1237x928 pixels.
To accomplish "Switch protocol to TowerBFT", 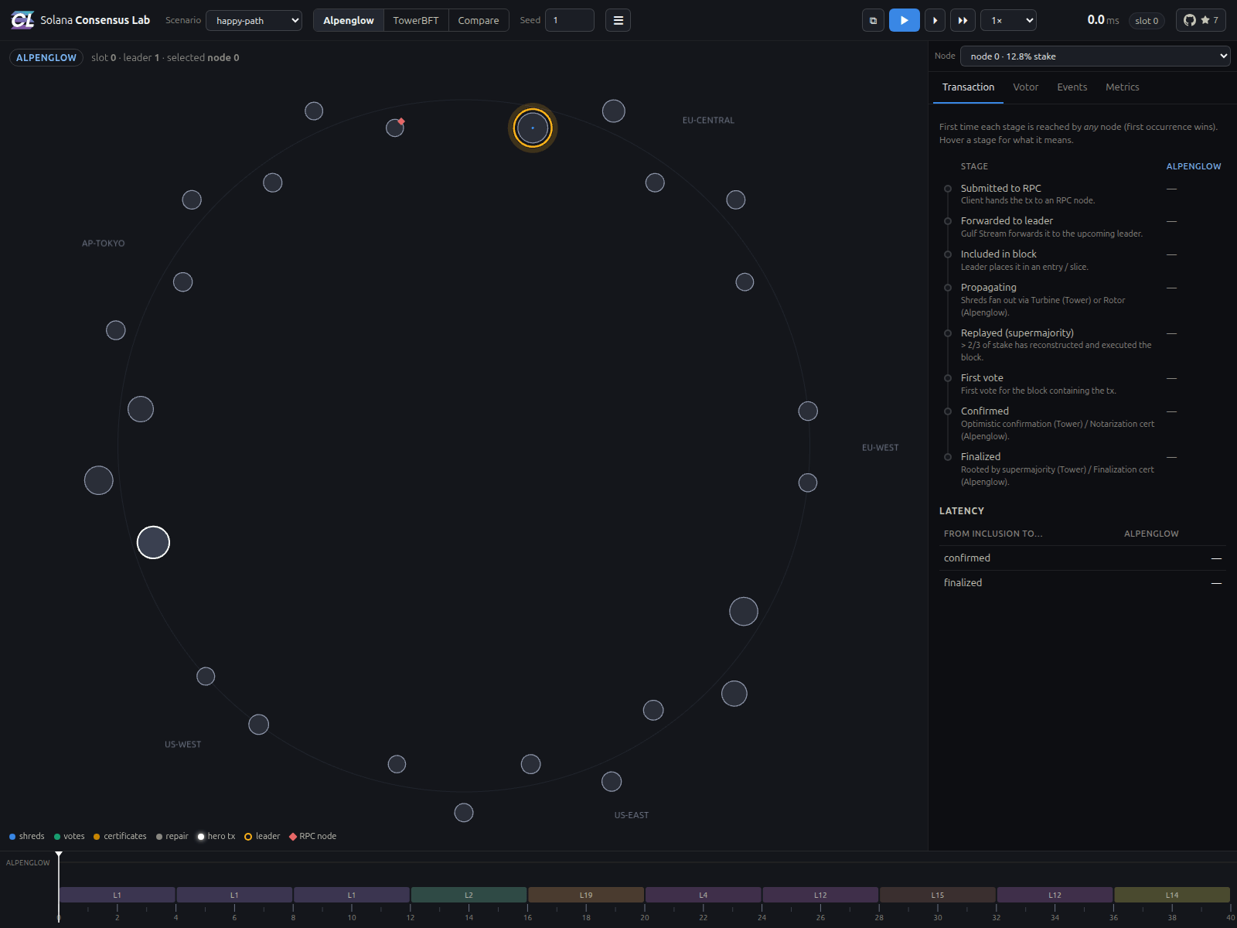I will point(416,20).
